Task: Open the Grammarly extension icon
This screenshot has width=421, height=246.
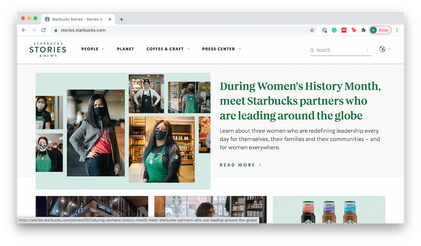Action: click(x=334, y=30)
